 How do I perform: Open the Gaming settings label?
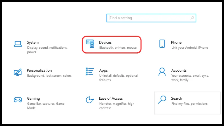pos(33,98)
